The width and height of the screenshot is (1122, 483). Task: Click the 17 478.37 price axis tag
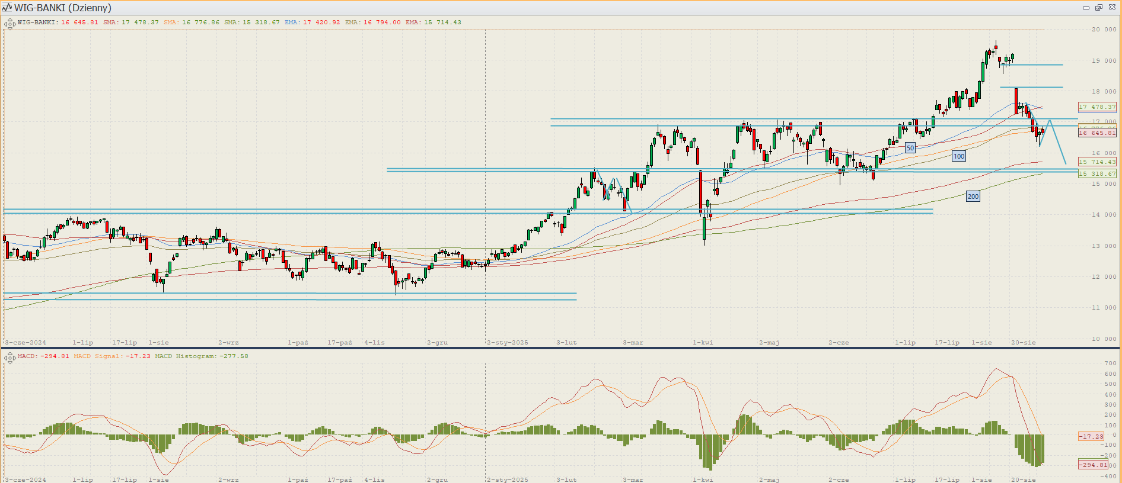(1097, 107)
